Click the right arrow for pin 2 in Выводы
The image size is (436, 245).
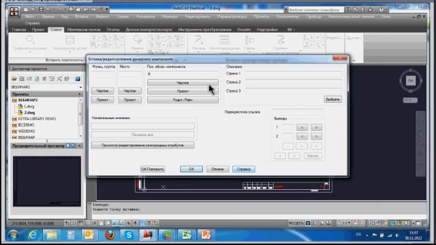[x=316, y=136]
